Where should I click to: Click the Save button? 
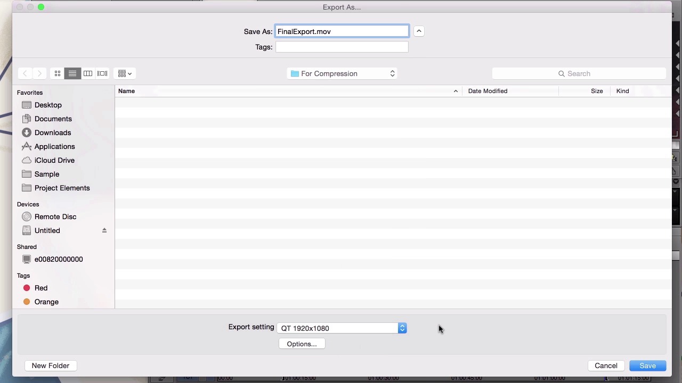click(647, 365)
